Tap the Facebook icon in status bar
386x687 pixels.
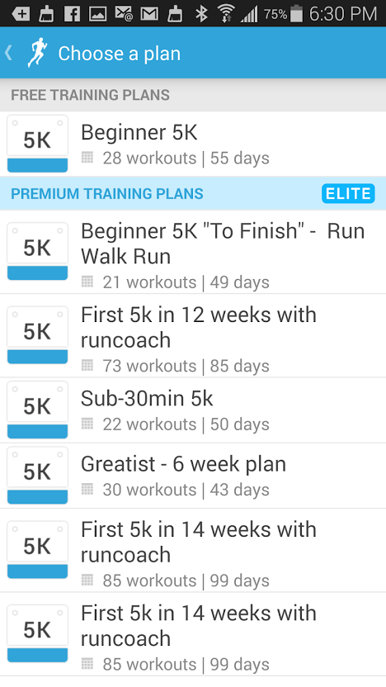click(x=72, y=13)
